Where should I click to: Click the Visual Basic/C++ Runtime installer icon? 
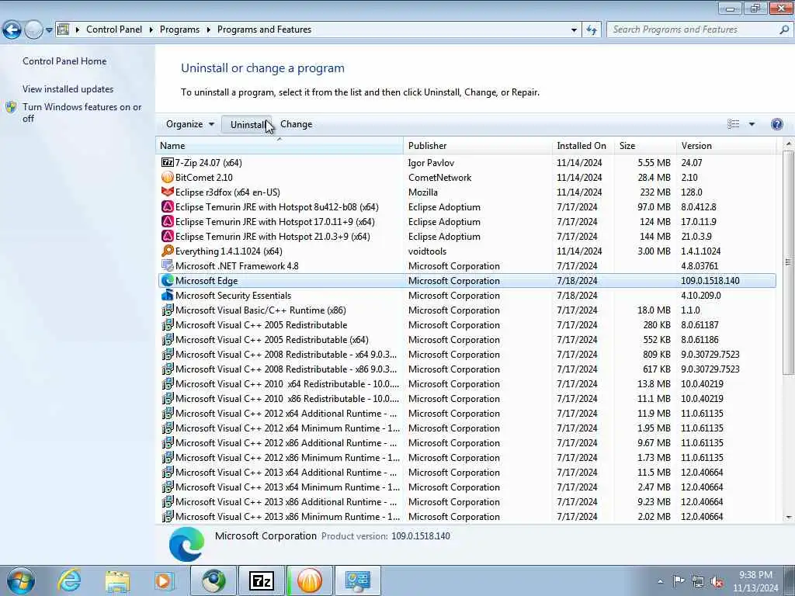click(x=168, y=310)
